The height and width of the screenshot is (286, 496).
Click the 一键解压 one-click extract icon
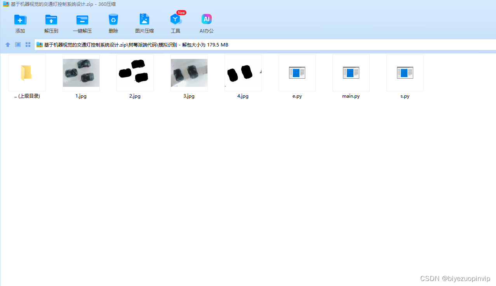tap(82, 19)
